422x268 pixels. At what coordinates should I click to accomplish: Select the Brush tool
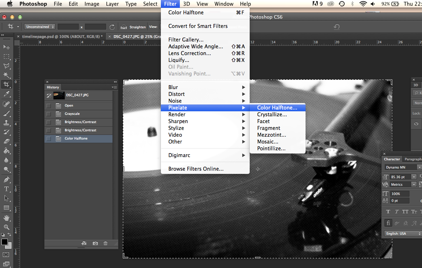pos(6,113)
